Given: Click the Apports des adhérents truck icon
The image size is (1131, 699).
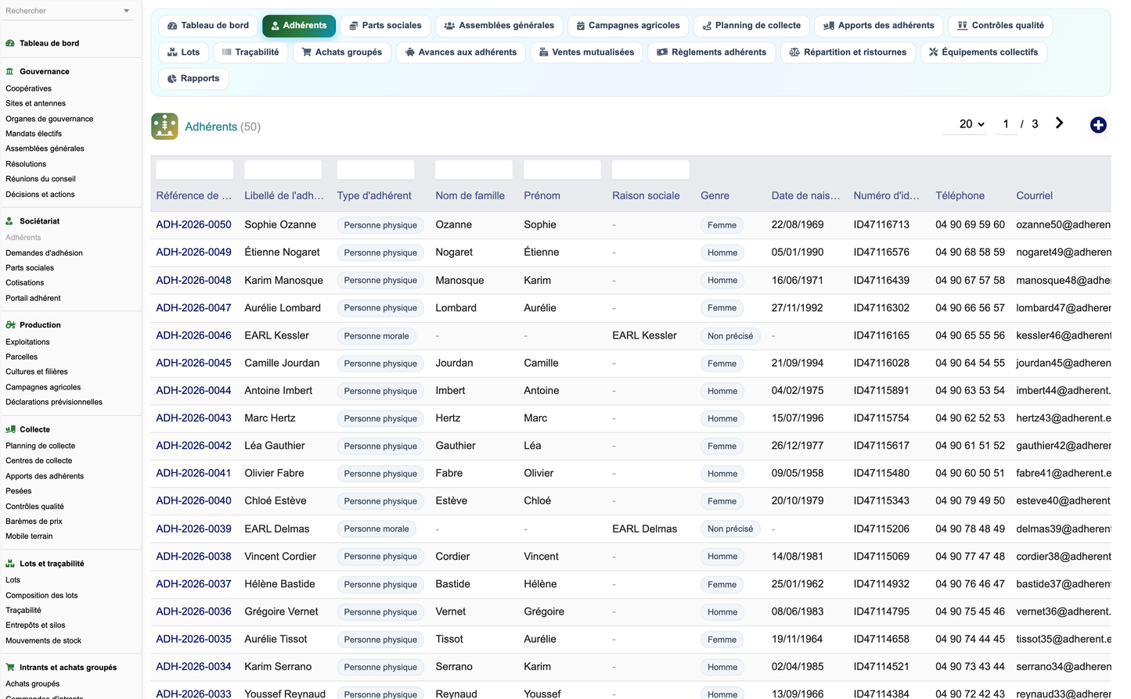Looking at the screenshot, I should click(829, 26).
